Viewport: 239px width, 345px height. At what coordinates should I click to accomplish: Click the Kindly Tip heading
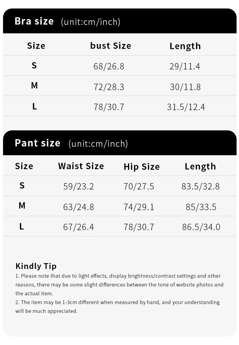tap(36, 266)
